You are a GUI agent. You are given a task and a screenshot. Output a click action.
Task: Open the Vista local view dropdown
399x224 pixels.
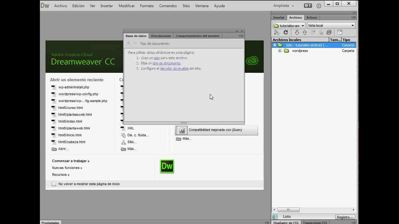[331, 26]
